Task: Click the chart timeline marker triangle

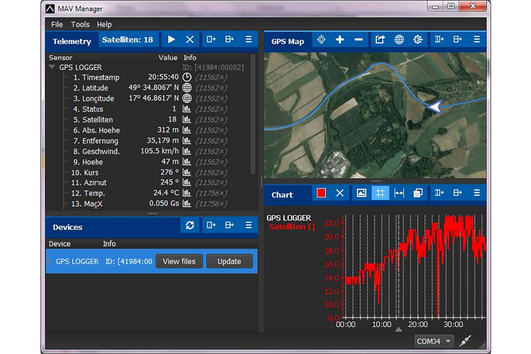Action: pyautogui.click(x=398, y=329)
